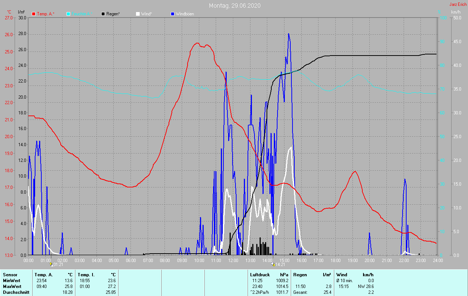Click the Gesamt rain total value 25.4

coord(327,292)
